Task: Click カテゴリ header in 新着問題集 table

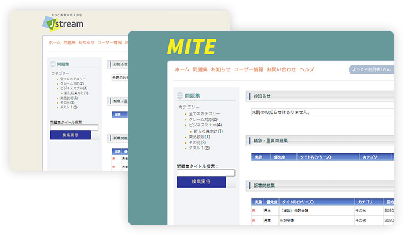Action: [369, 202]
